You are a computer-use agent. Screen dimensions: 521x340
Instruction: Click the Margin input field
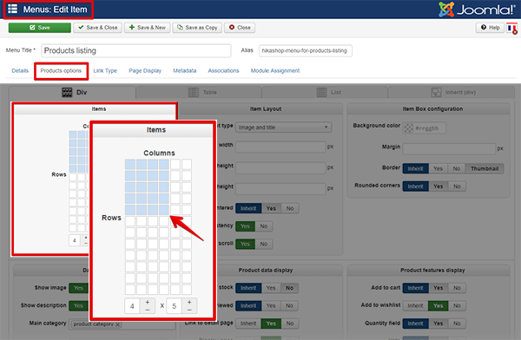coord(449,149)
